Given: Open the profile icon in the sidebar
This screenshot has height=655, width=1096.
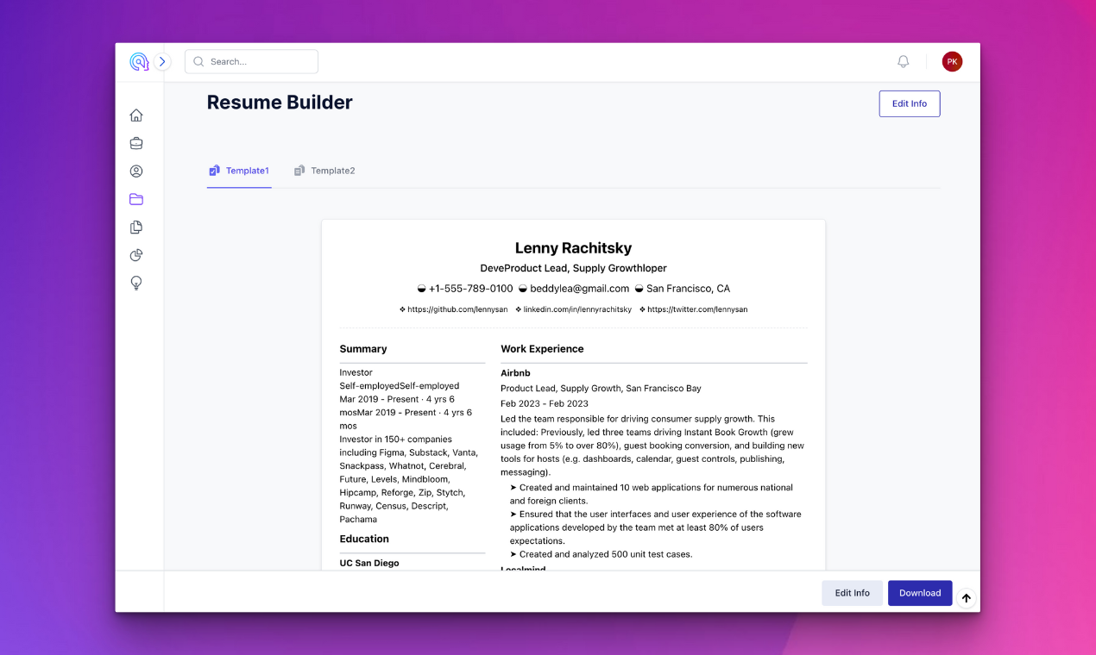Looking at the screenshot, I should (x=136, y=172).
